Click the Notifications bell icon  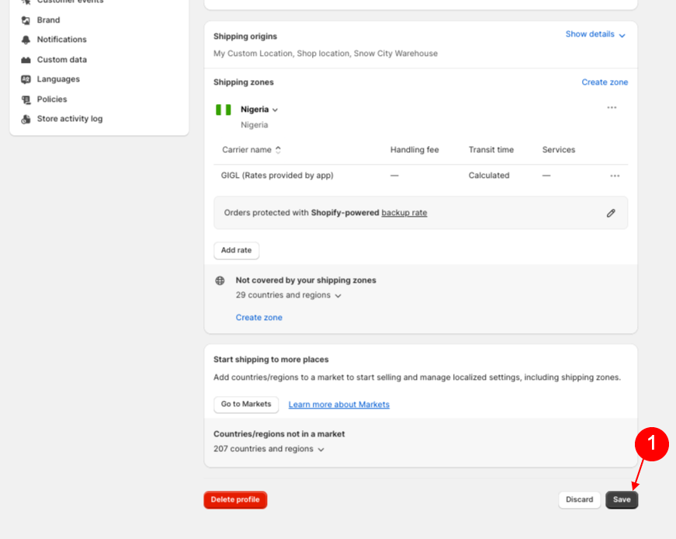click(x=26, y=40)
